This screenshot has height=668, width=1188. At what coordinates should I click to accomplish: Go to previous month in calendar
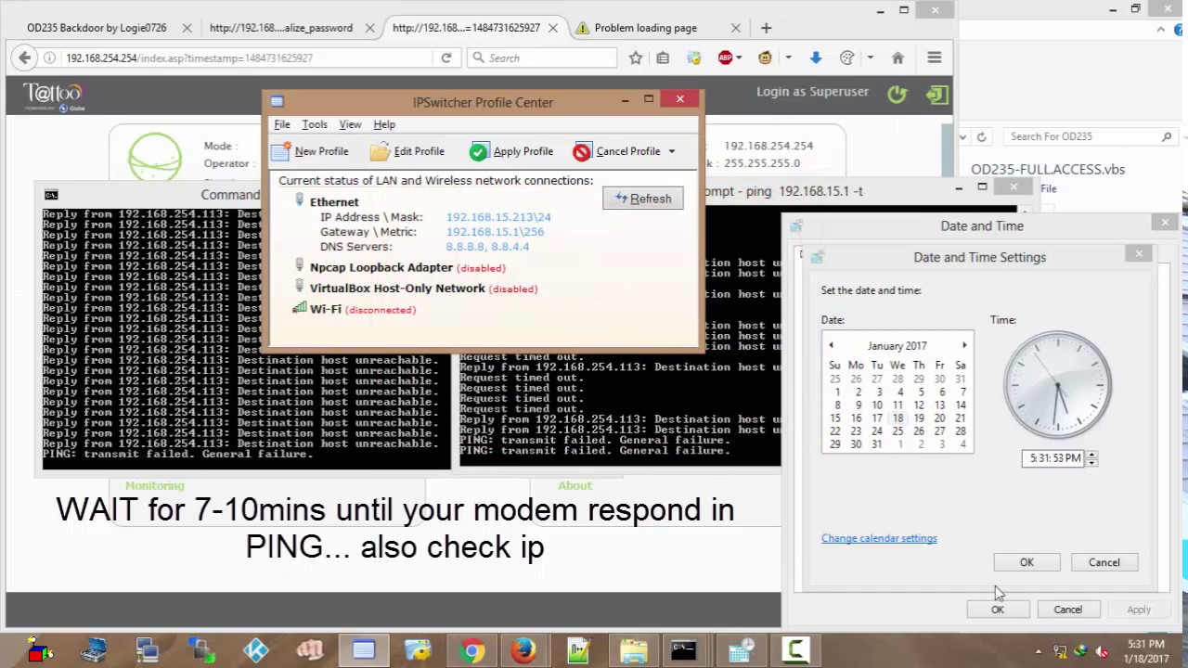[832, 345]
